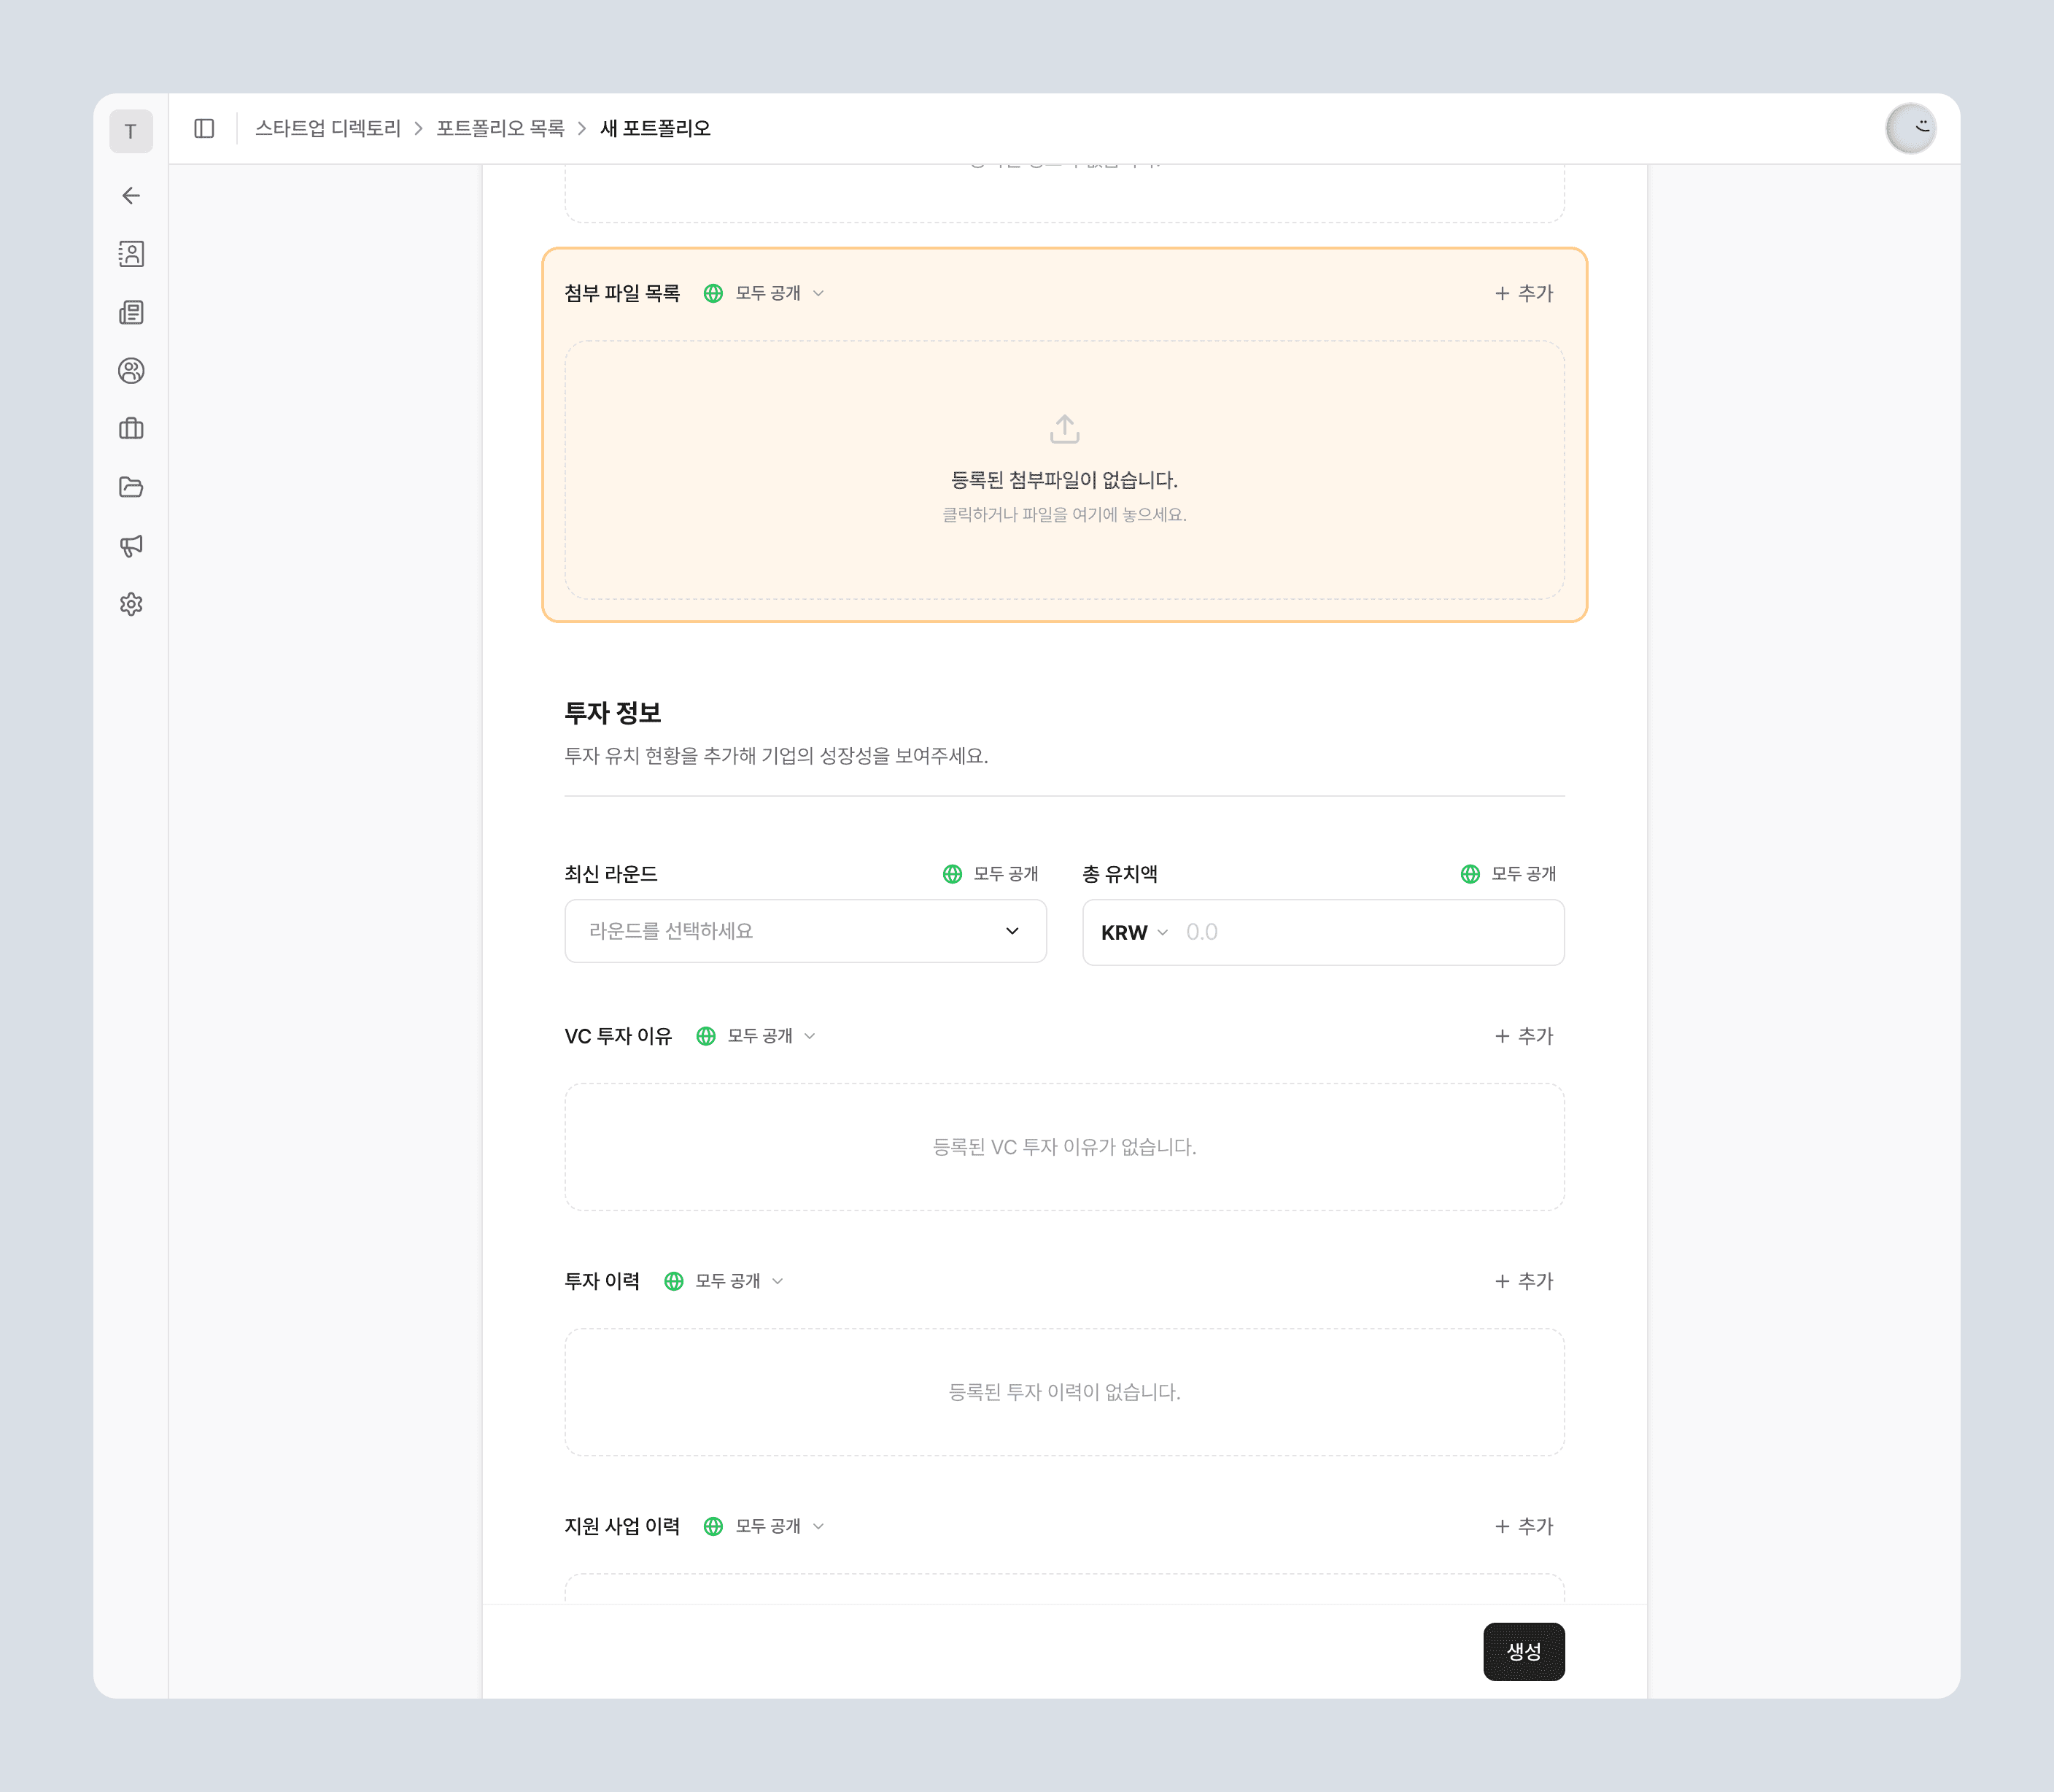Click the 투자 정보 section heading
Screen dimensions: 2054x1792
pyautogui.click(x=613, y=713)
